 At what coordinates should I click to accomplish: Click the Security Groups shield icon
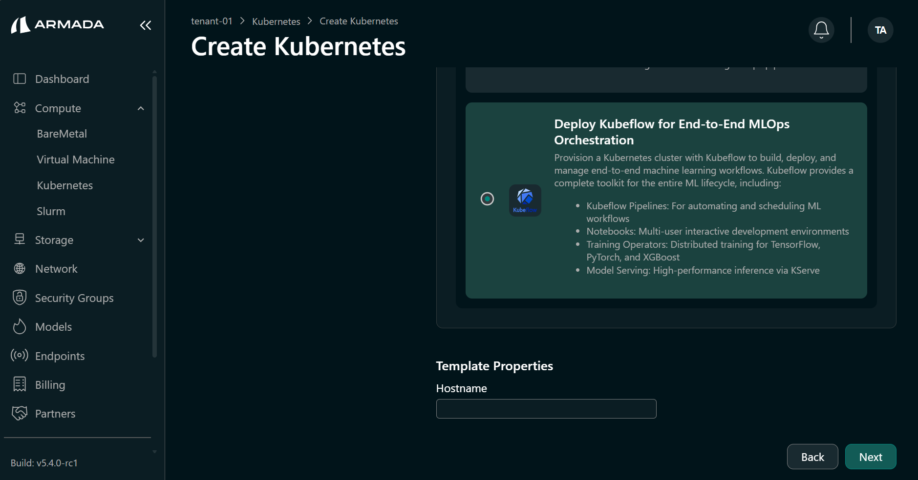coord(20,297)
